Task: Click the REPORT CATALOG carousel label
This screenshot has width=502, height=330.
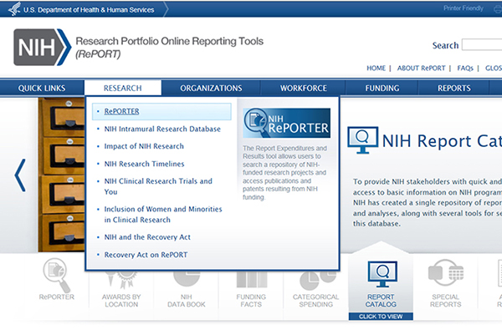Action: 381,301
